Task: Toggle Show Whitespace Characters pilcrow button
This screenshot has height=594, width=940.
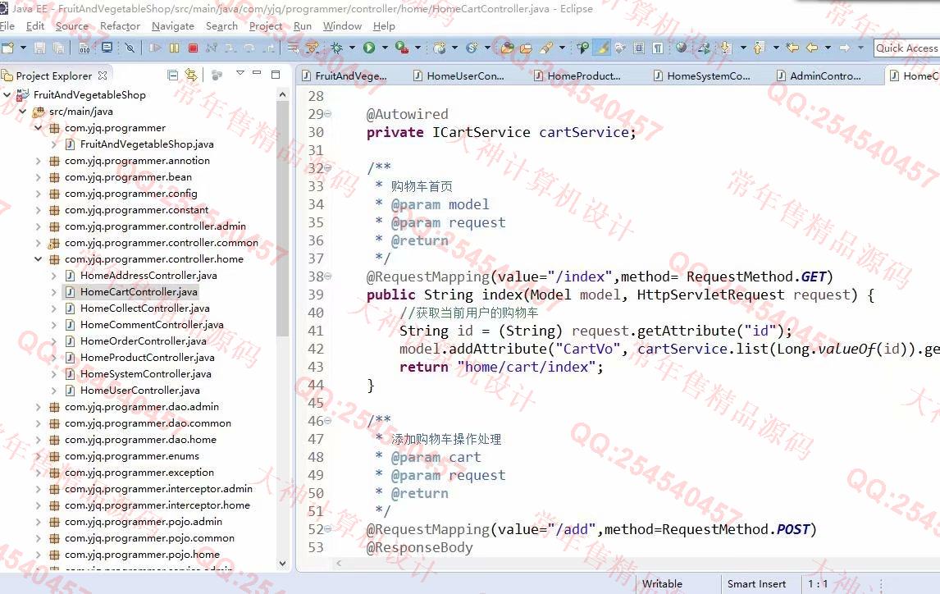Action: (x=658, y=48)
